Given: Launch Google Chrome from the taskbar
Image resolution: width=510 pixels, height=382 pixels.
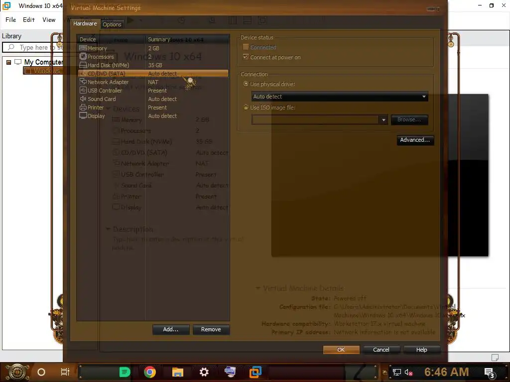Looking at the screenshot, I should 150,372.
